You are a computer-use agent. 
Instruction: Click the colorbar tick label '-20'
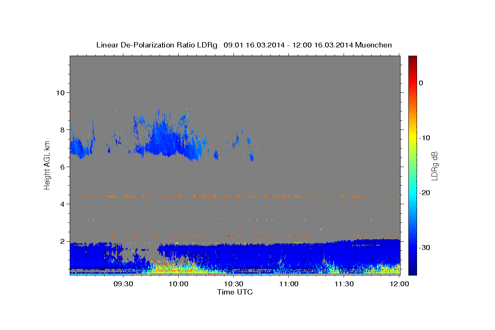[x=425, y=193]
